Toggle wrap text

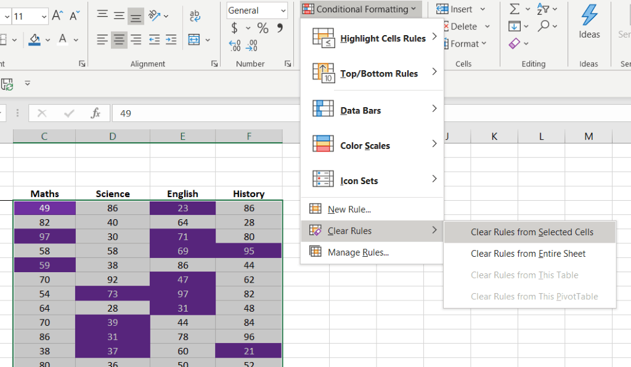(195, 16)
